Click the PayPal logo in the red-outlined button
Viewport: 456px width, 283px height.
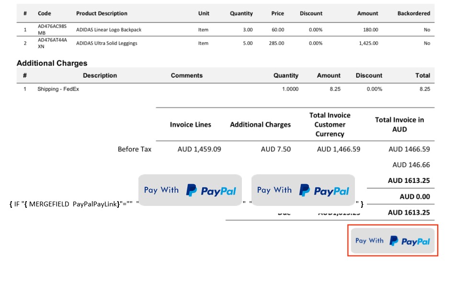[x=410, y=241]
